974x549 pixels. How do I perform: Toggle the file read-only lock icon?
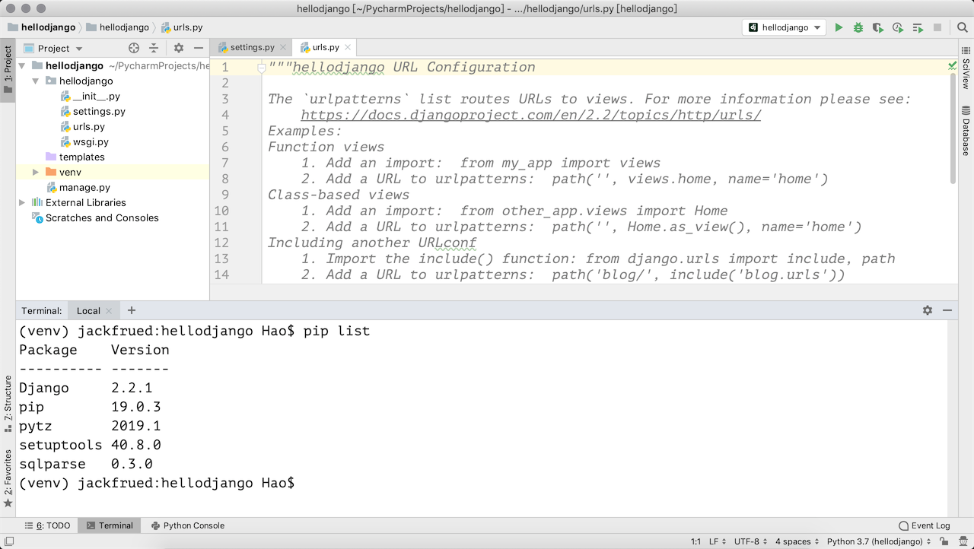[x=946, y=541]
